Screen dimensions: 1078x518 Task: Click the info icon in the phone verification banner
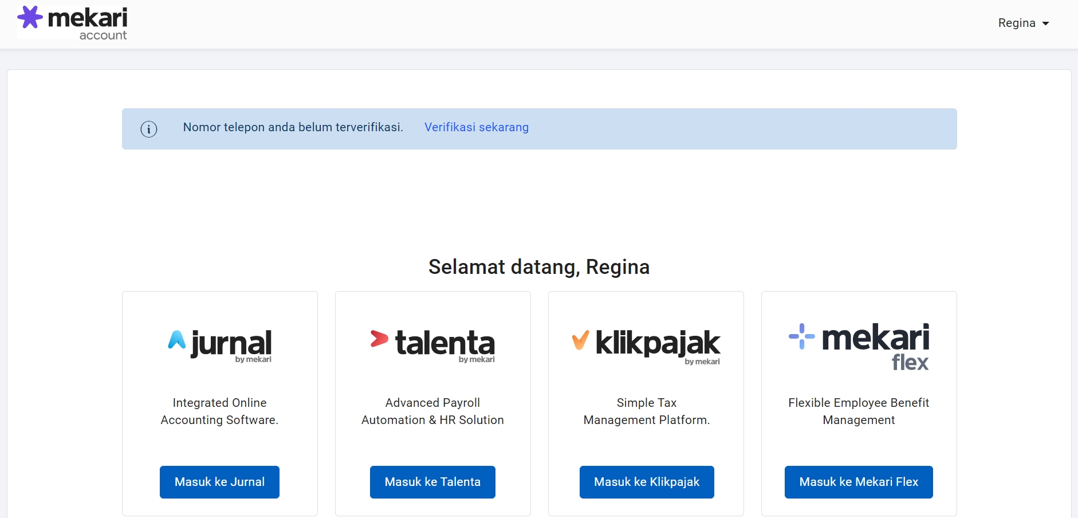click(149, 129)
